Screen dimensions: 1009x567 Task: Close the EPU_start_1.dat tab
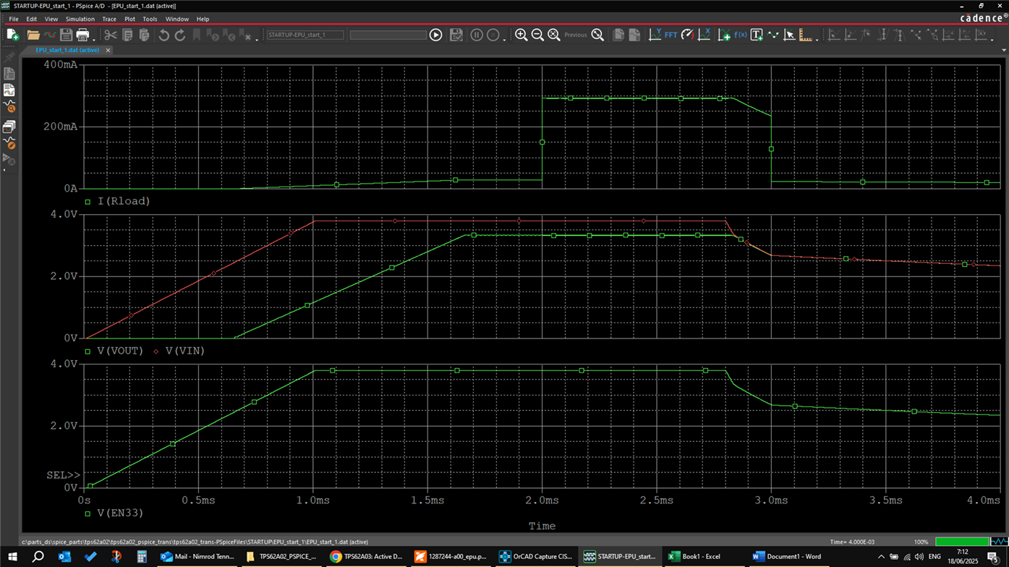(x=108, y=51)
